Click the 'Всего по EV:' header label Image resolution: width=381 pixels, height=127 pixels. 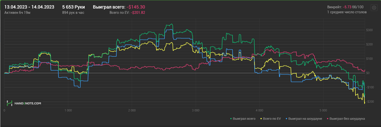[x=119, y=12]
